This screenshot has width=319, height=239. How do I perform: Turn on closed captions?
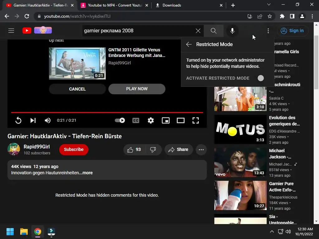136,120
